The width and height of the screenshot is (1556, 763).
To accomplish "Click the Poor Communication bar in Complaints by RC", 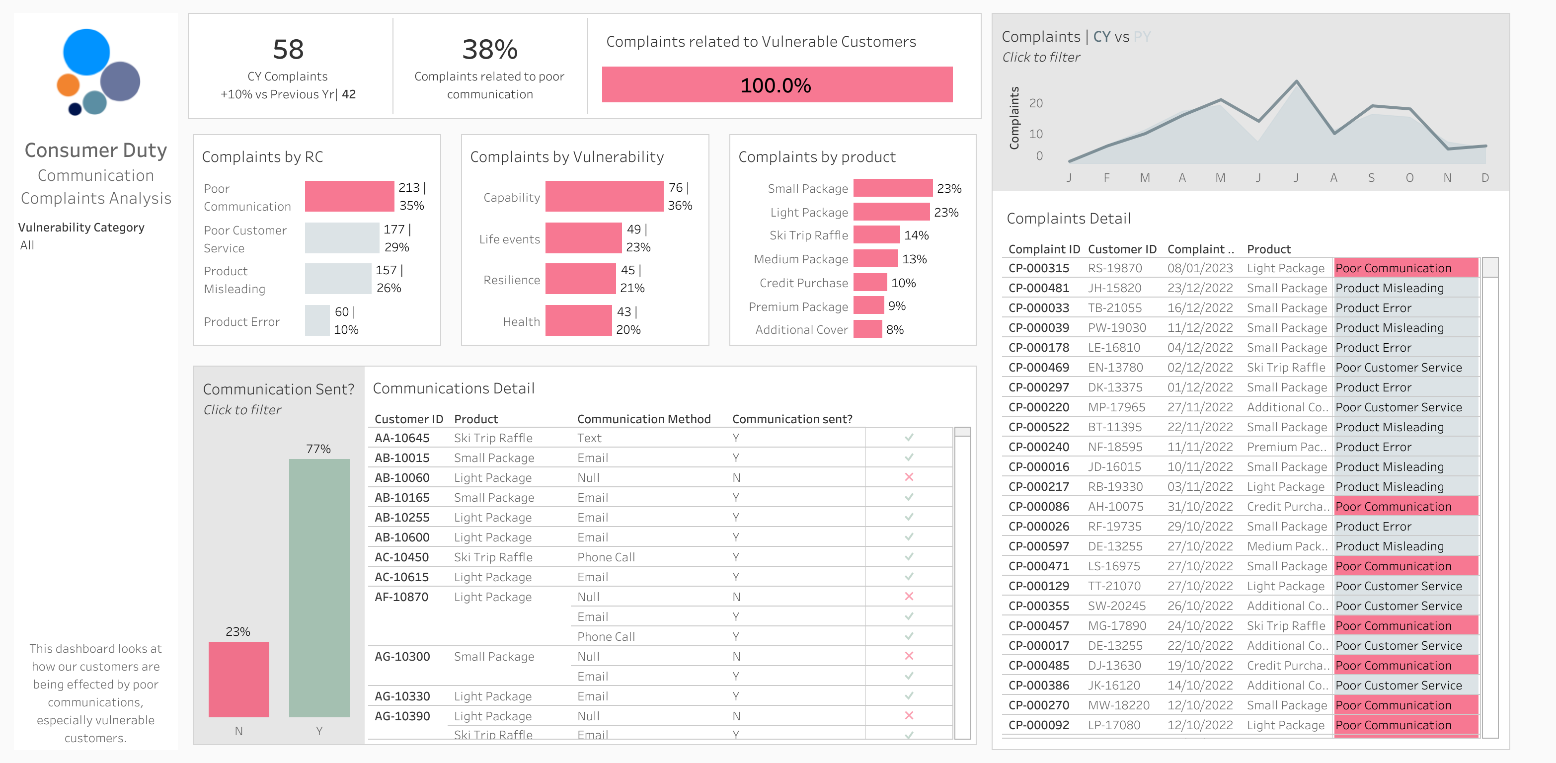I will coord(349,196).
